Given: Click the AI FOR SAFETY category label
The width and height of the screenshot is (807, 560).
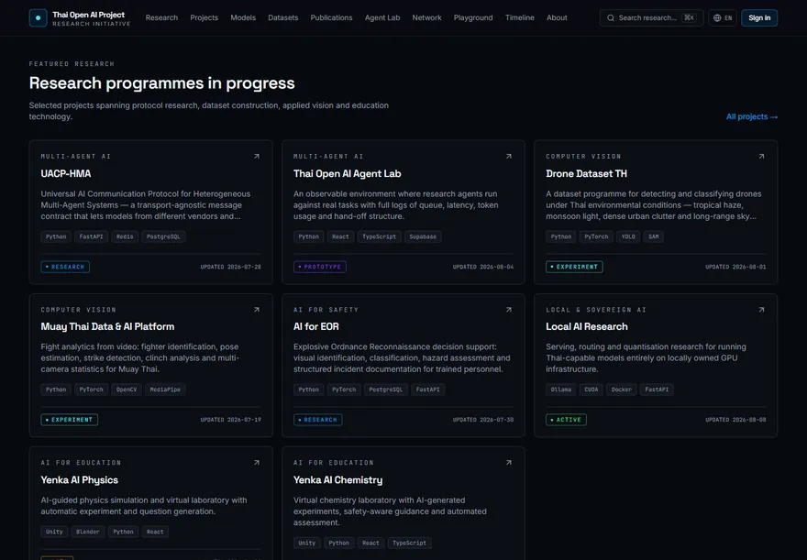Looking at the screenshot, I should coord(326,310).
